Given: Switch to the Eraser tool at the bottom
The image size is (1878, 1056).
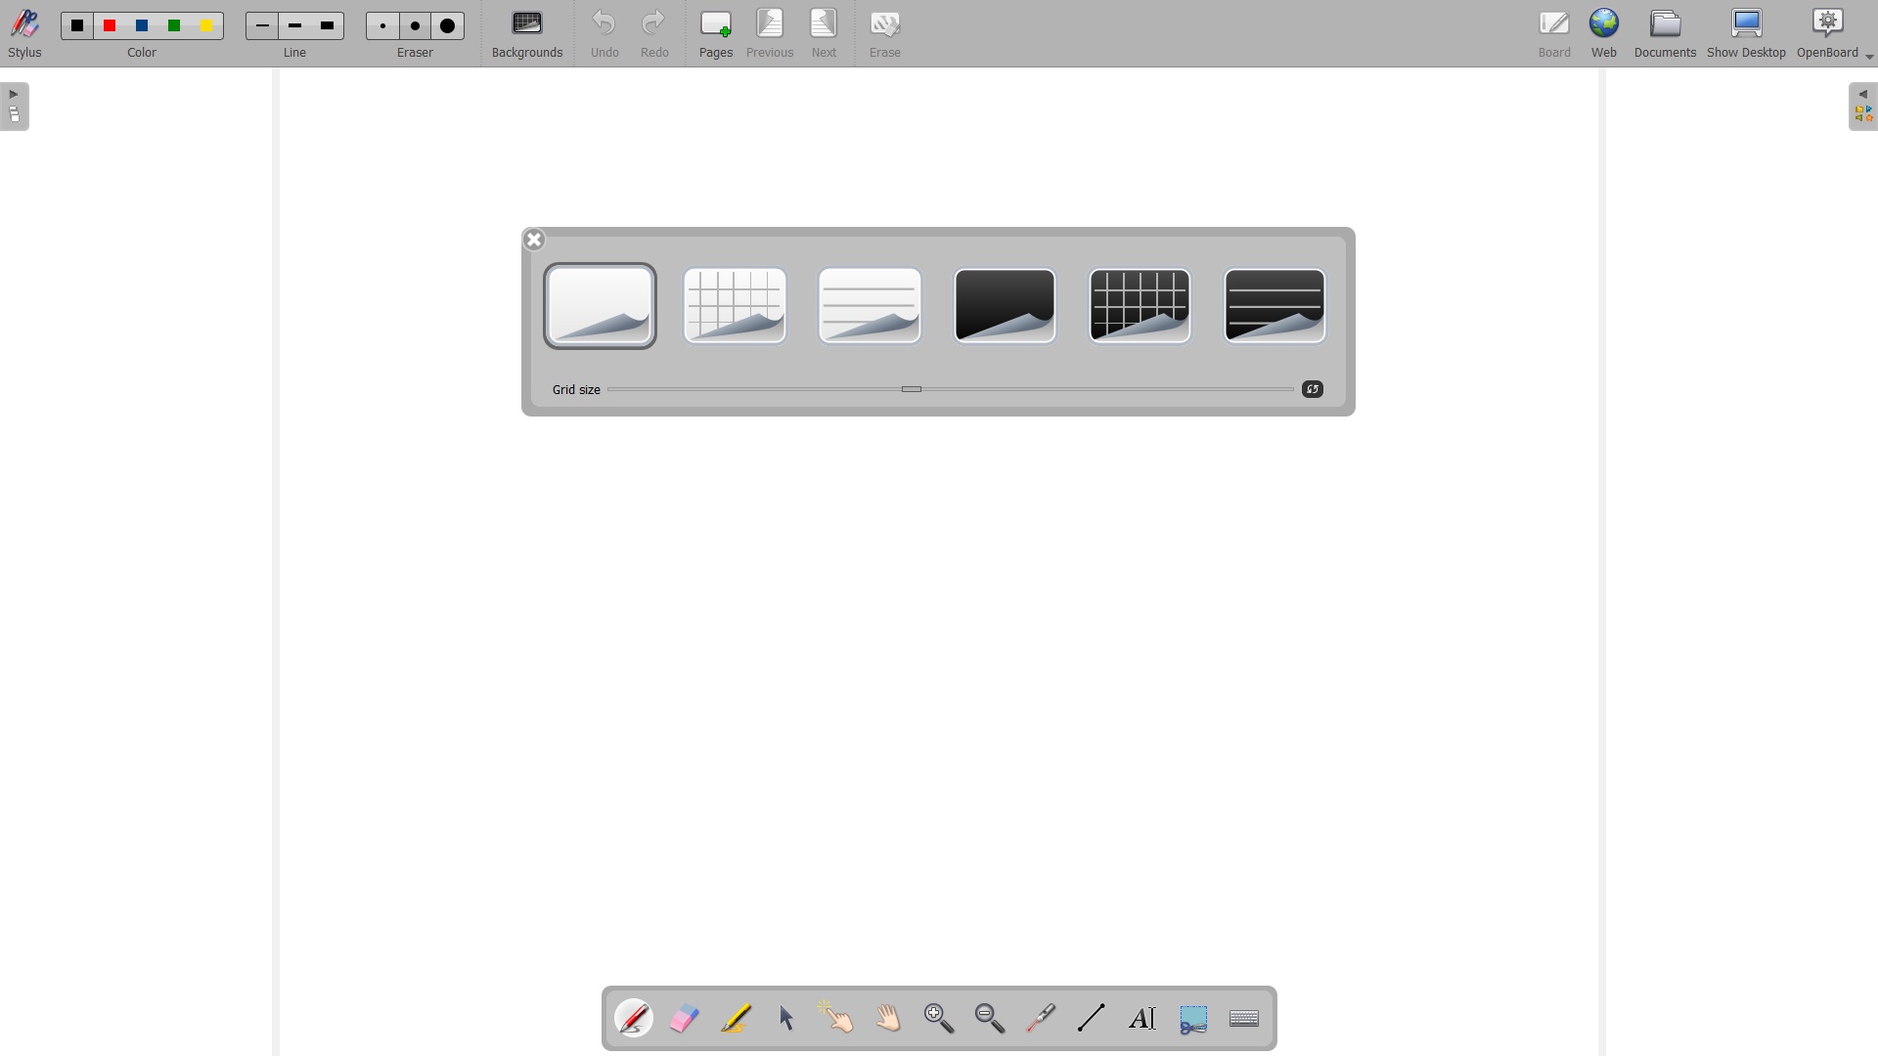Looking at the screenshot, I should (x=685, y=1018).
